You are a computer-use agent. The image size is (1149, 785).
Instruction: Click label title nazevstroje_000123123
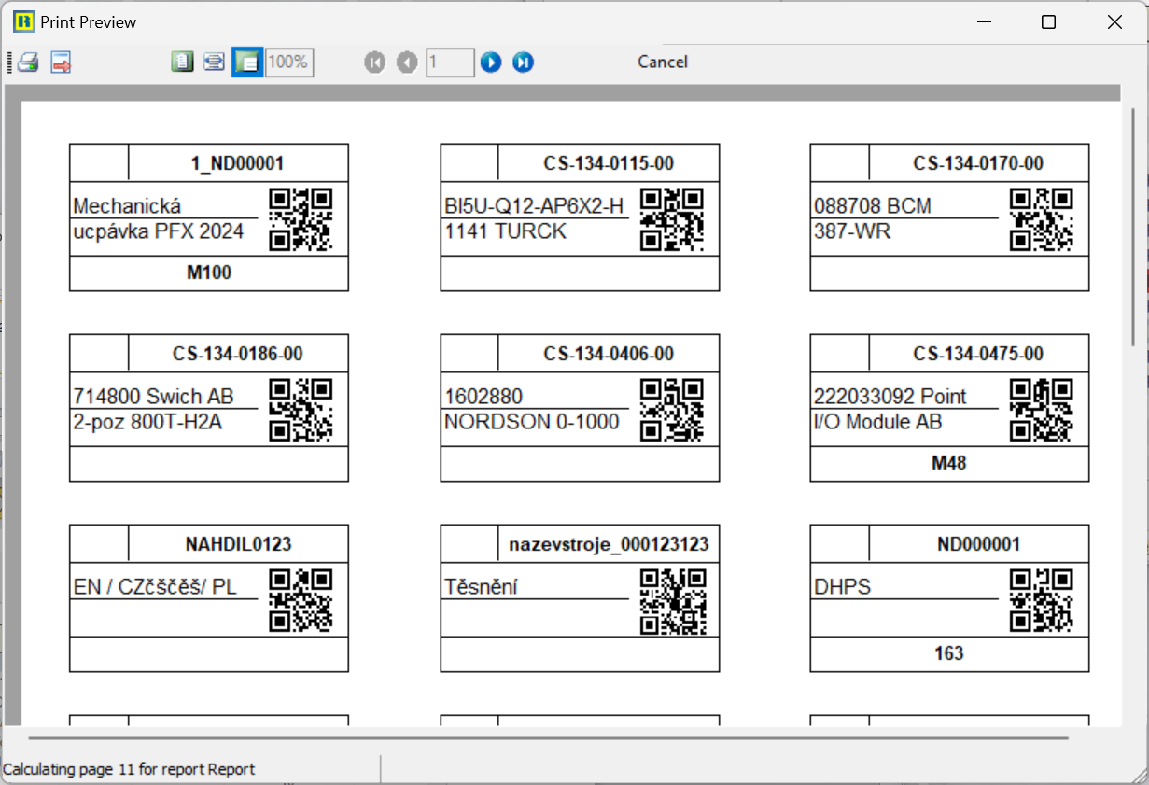point(609,544)
